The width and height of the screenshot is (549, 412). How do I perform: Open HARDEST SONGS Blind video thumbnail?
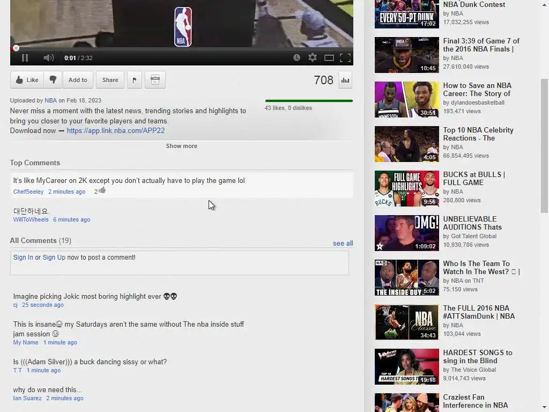point(406,366)
